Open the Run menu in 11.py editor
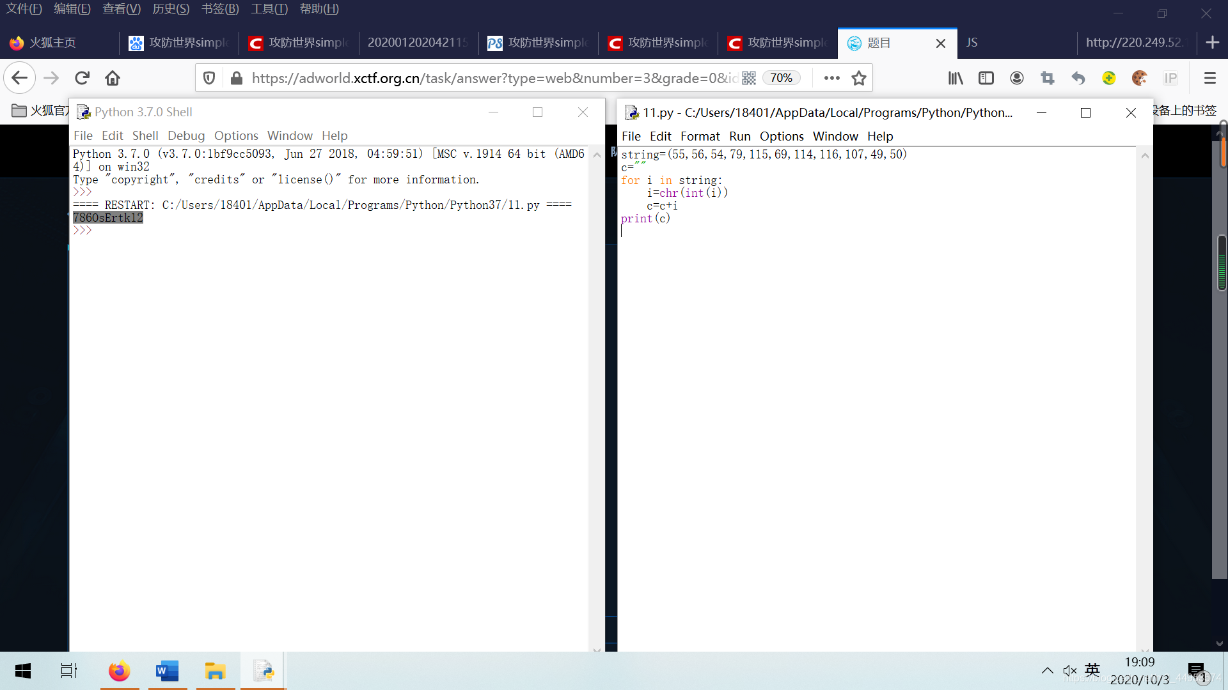Viewport: 1228px width, 690px height. click(739, 136)
